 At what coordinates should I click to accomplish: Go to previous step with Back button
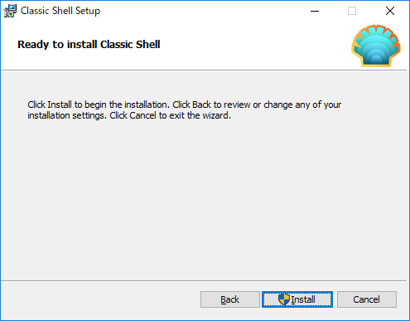[230, 299]
